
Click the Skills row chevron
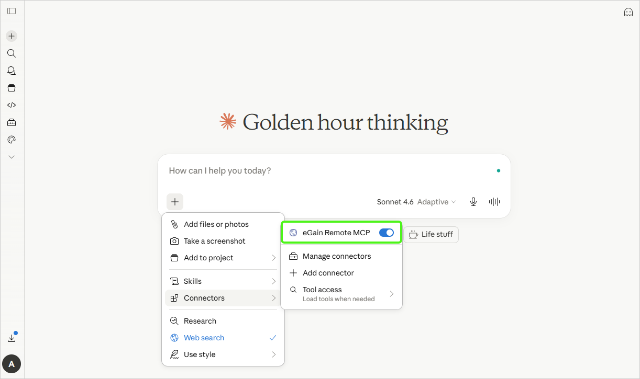tap(273, 281)
